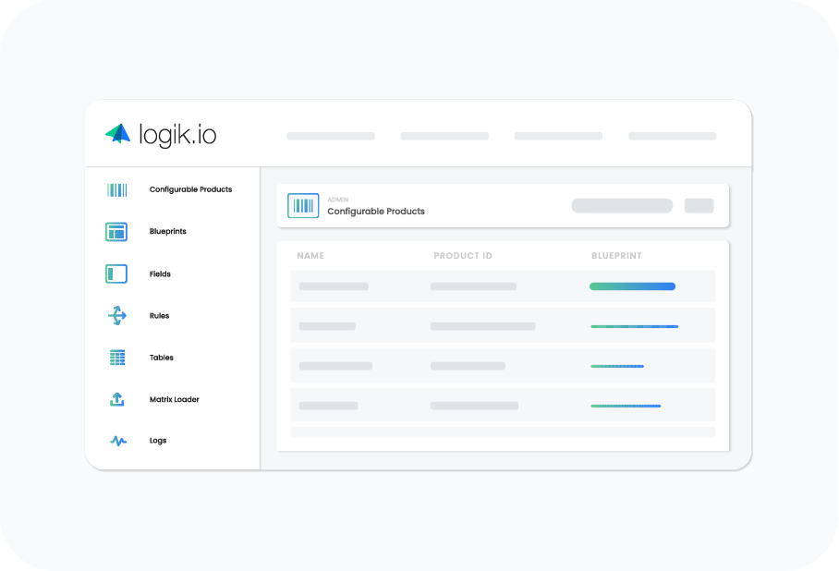Screen dimensions: 839x571
Task: Click the gradient blueprint bar in the first row
Action: (632, 286)
